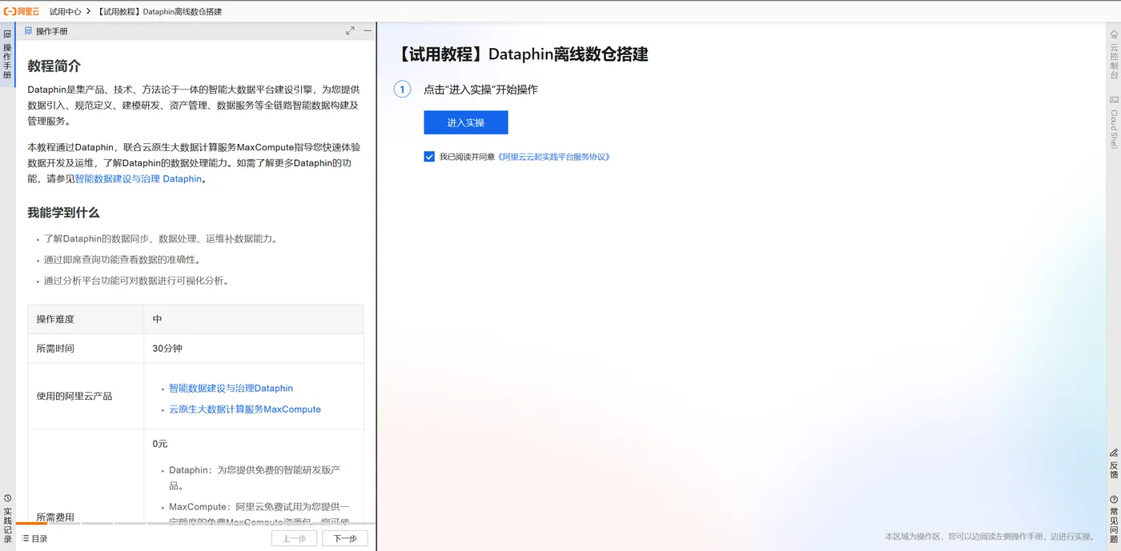Open 云原生大数据计算服务MaxCompute link

[245, 409]
